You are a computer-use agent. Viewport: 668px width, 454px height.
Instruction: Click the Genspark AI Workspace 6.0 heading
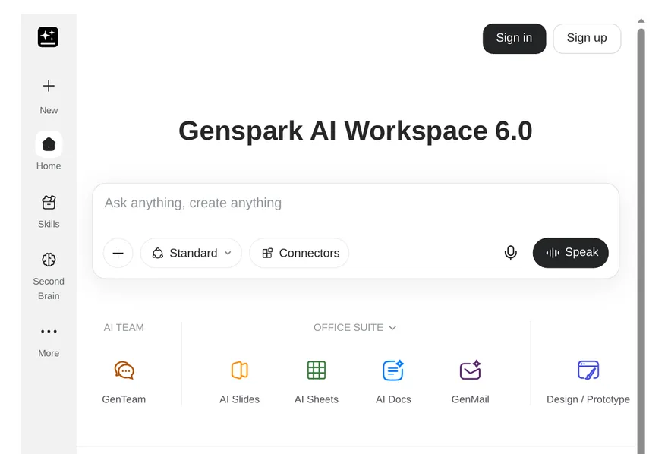point(355,131)
